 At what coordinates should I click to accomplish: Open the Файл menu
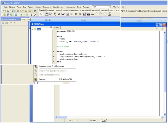[x=6, y=7]
